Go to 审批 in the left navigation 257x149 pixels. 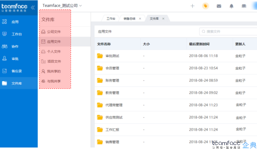click(x=15, y=59)
